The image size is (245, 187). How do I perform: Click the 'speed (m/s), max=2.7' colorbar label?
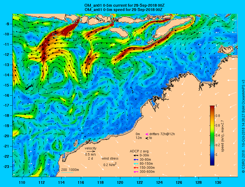[x=223, y=136]
